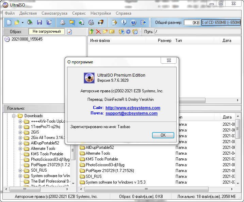Click the Путь path input field

click(x=198, y=32)
